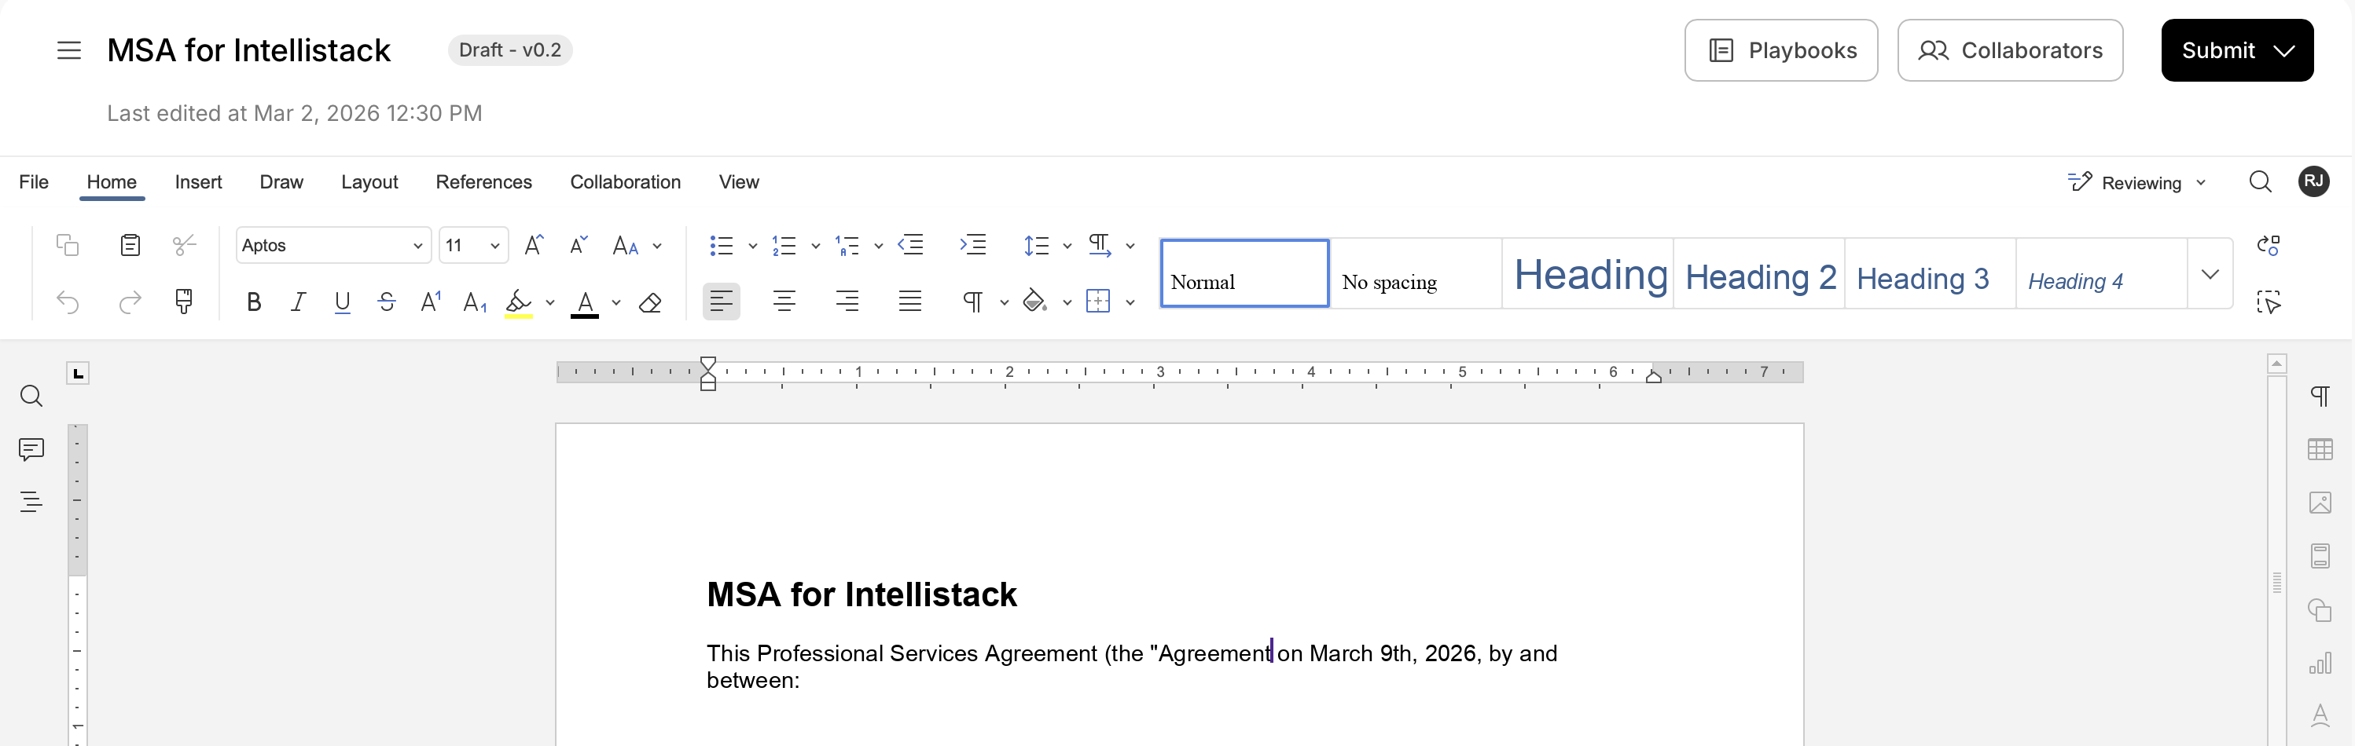Click the clear formatting eraser icon

click(650, 302)
